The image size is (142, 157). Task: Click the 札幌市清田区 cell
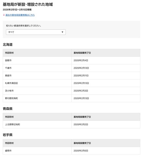click(37, 83)
